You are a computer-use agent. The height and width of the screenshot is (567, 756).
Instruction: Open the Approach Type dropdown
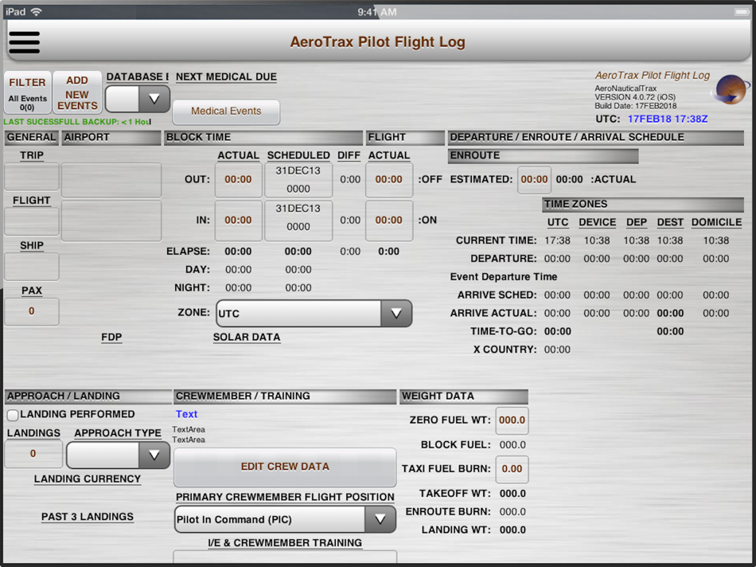click(x=118, y=455)
